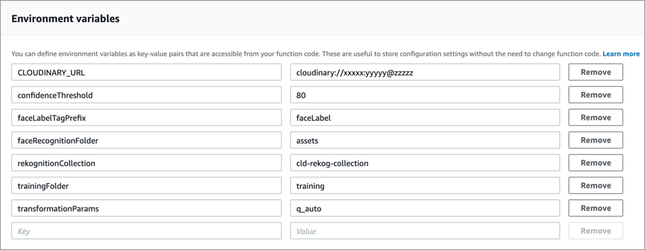This screenshot has height=250, width=645.
Task: Remove the confidenceThreshold variable
Action: click(595, 95)
